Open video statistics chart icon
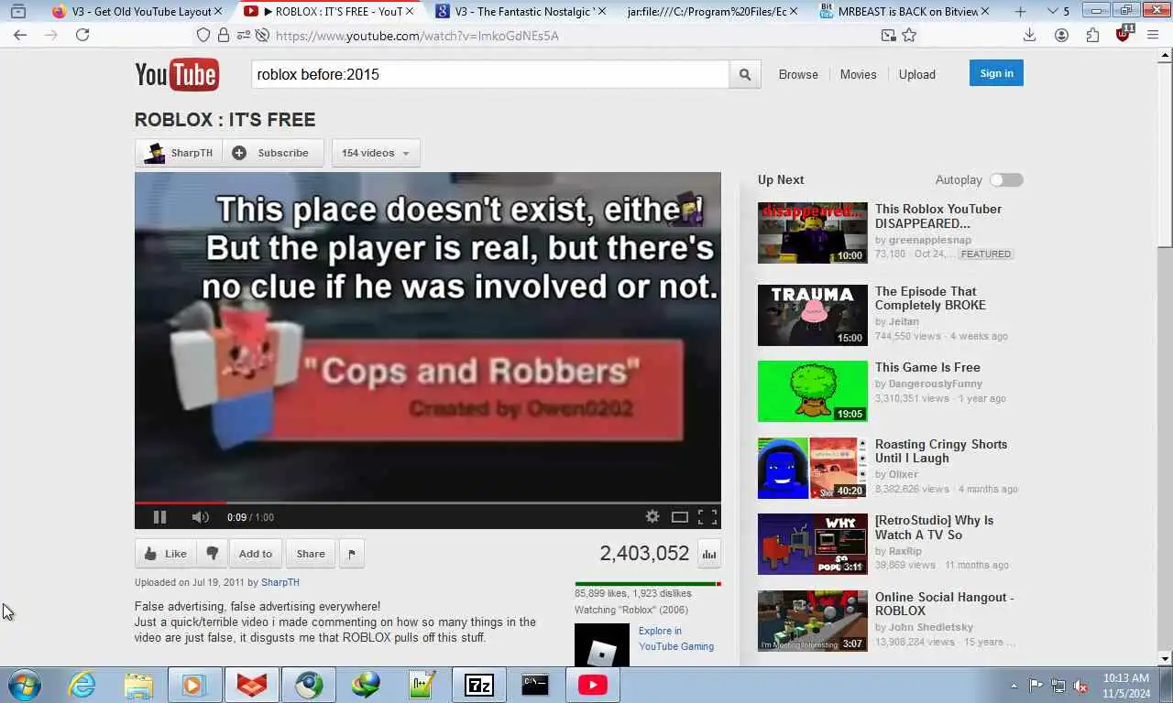 709,554
